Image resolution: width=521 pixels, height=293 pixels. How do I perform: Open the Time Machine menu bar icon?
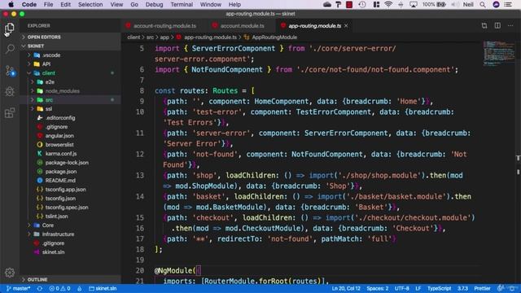click(x=362, y=5)
